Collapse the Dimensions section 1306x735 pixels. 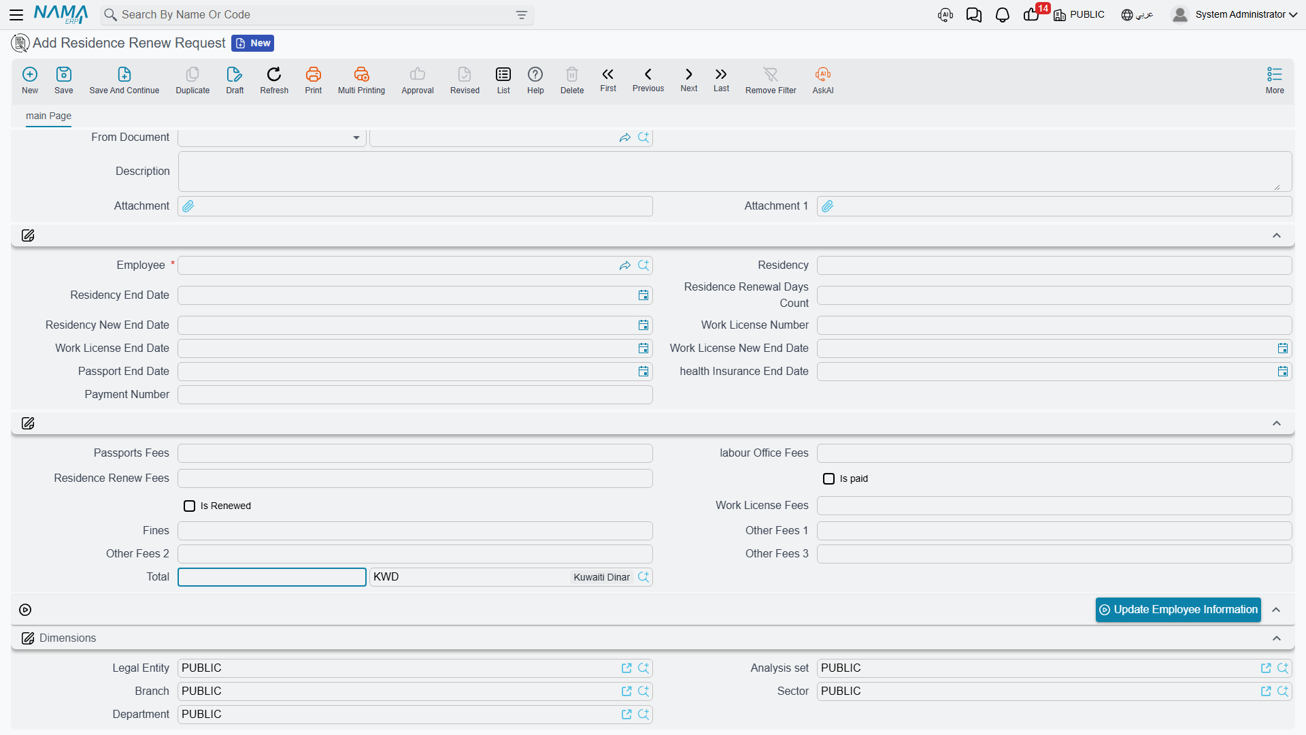[1277, 638]
